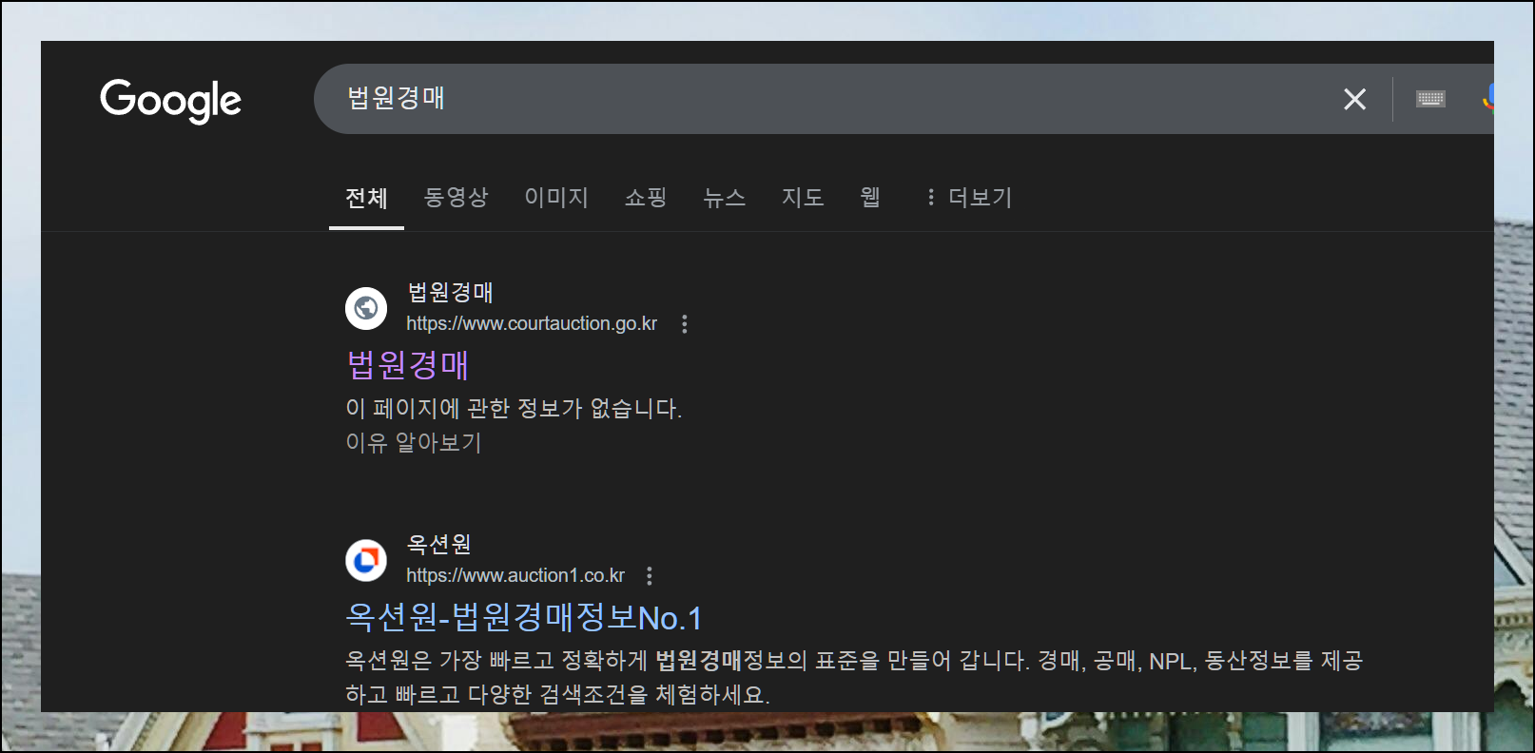Switch to the 동영상 tab
Screen dimensions: 1535x753
click(456, 197)
